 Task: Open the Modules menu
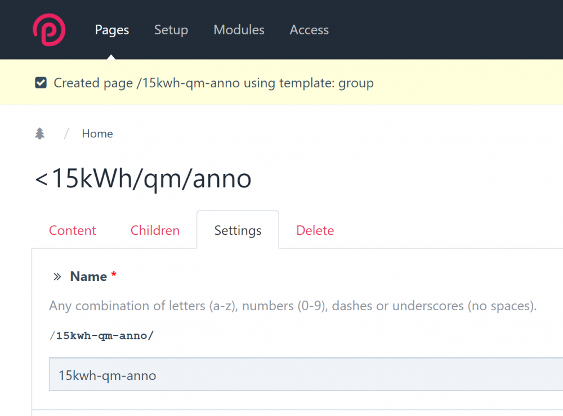click(239, 30)
